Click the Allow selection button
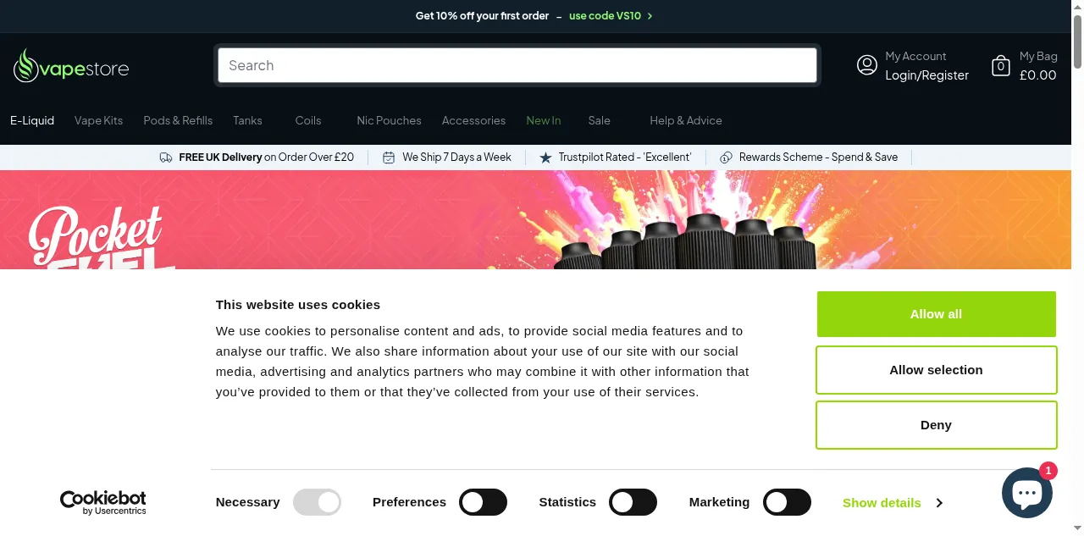 click(936, 370)
